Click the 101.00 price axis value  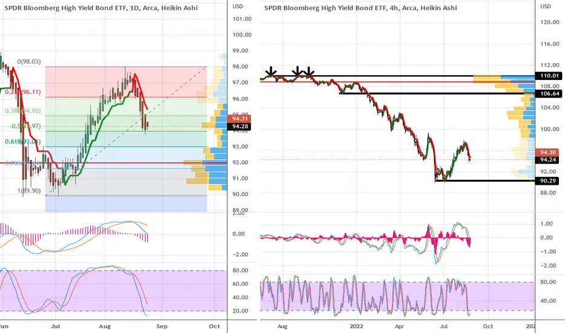[242, 19]
